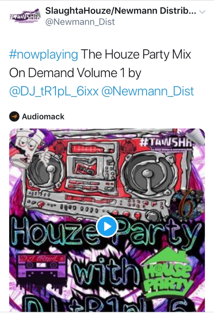Viewport: 214px width, 313px height.
Task: Open the #nowplaying hashtag
Action: [43, 54]
